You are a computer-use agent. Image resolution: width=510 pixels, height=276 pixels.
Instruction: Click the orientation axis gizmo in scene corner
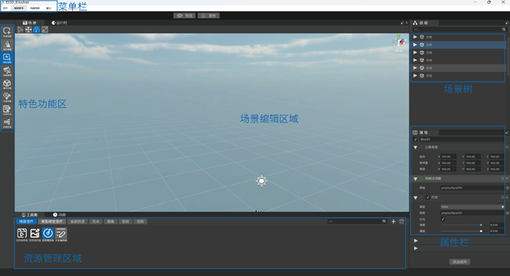tap(399, 42)
